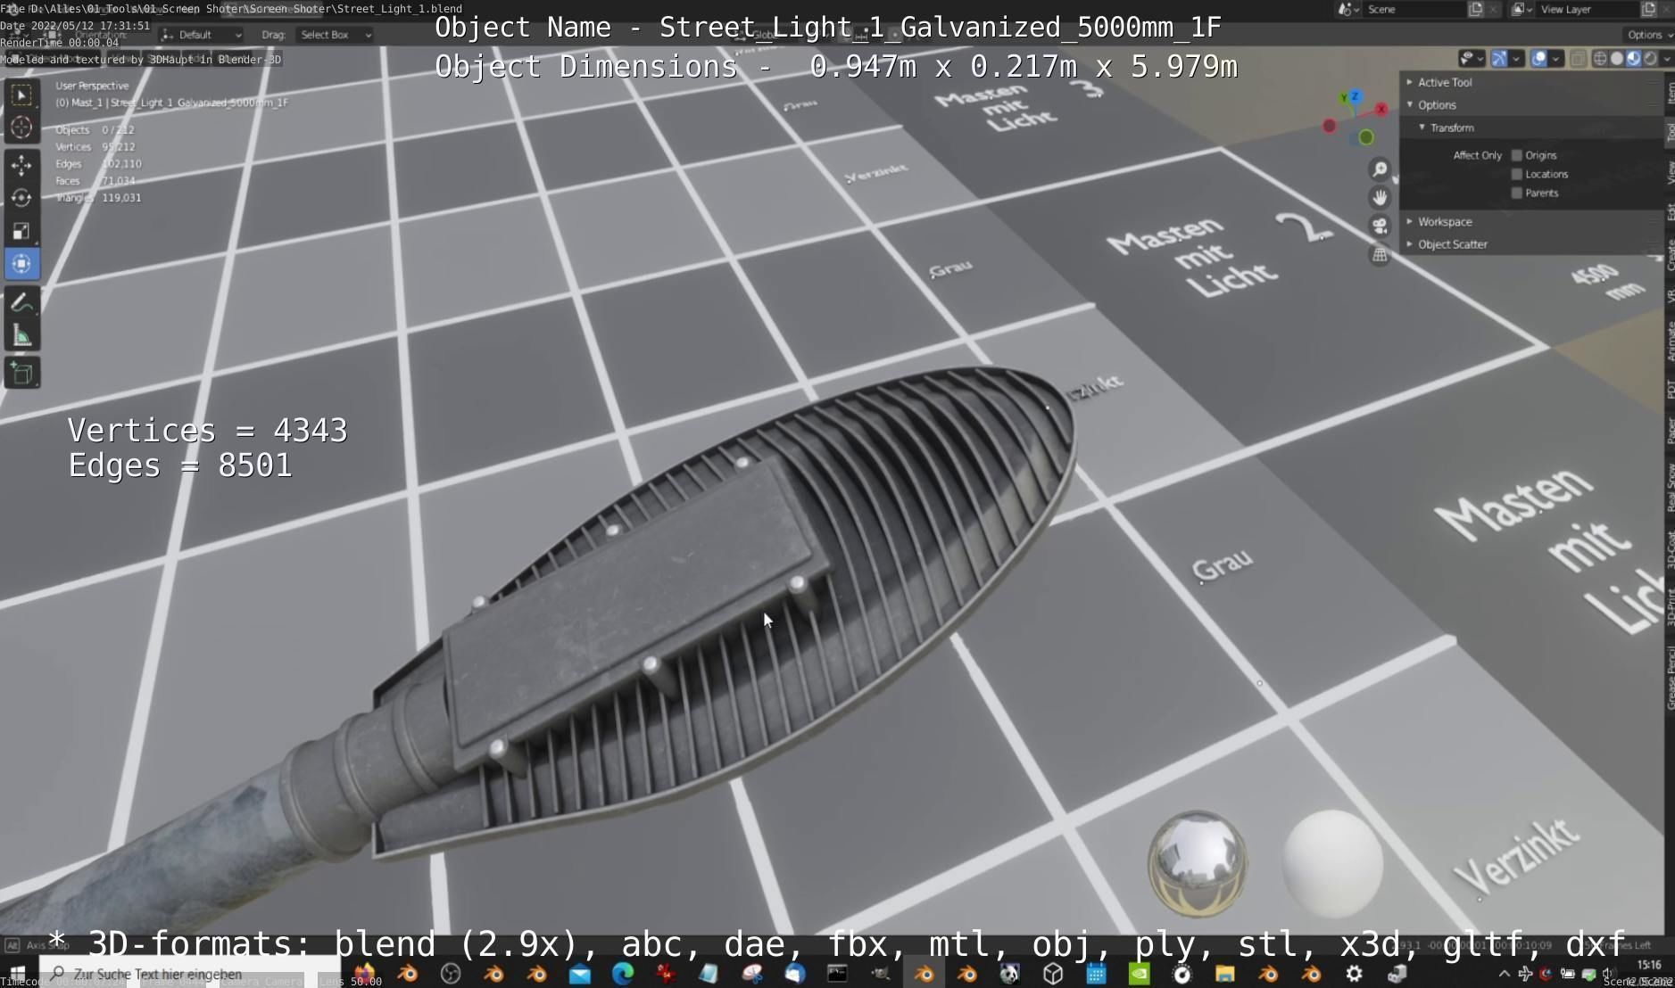Open the Orientation Default dropdown

pos(202,35)
